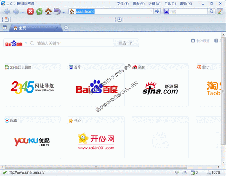Go to home via house icon

(x=48, y=11)
